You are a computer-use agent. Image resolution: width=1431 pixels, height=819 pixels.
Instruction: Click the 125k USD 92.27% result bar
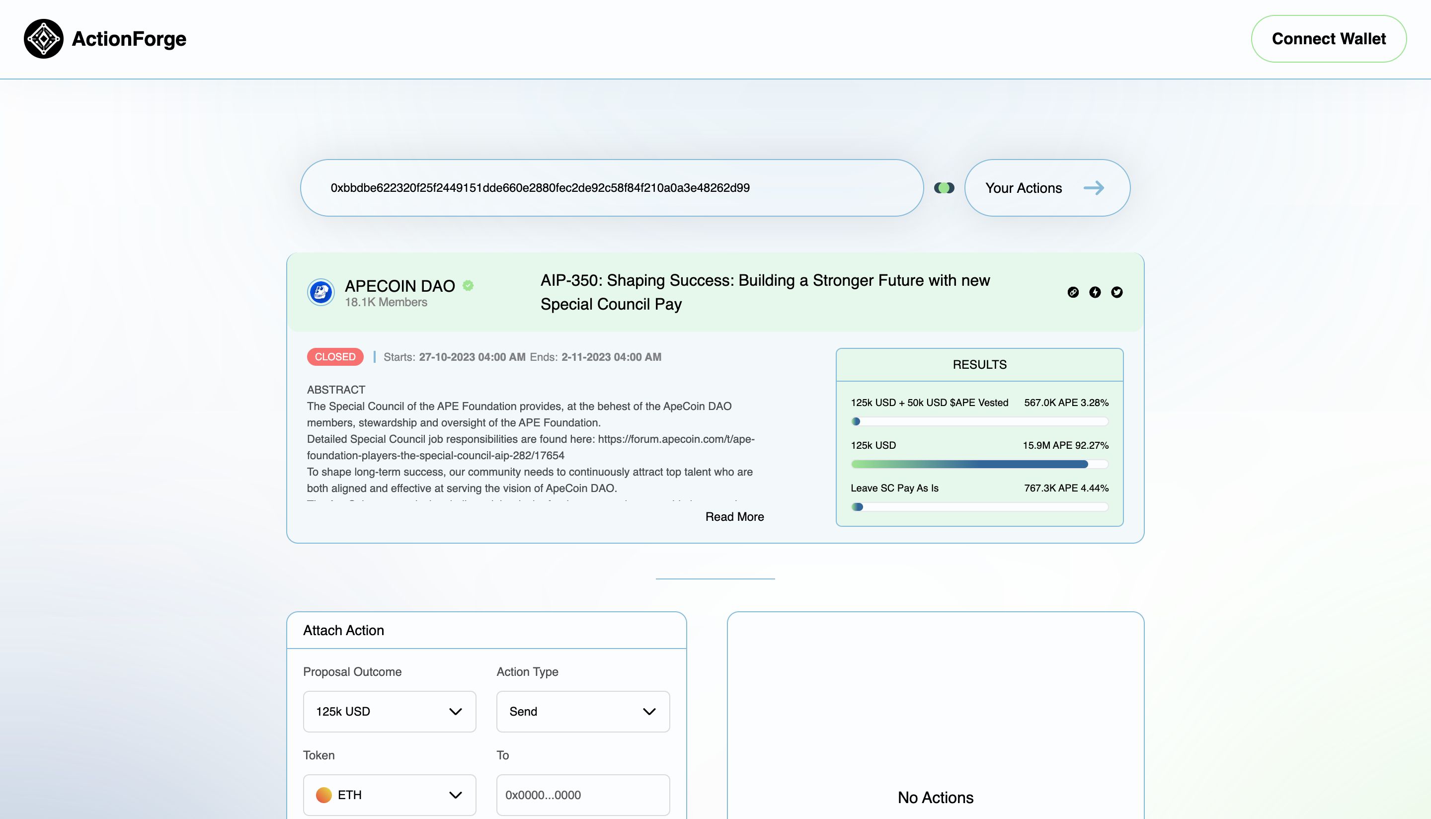pyautogui.click(x=979, y=464)
